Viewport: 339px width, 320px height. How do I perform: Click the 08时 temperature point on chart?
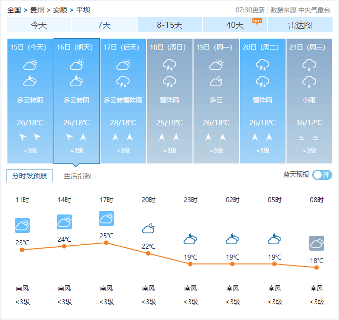[317, 267]
